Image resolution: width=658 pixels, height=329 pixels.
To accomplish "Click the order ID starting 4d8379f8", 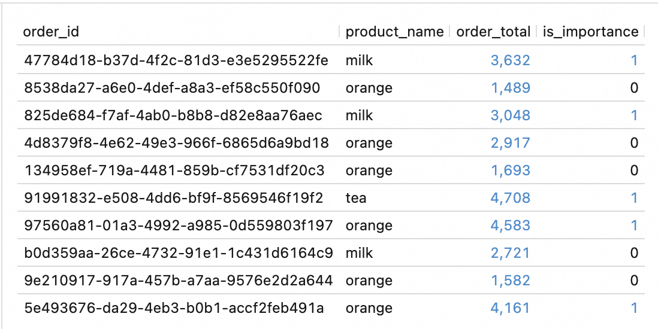I will (x=176, y=143).
